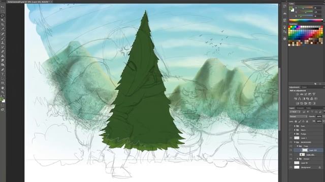Viewport: 325px width, 182px height.
Task: Select the Dodge tool
Action: tap(3, 65)
